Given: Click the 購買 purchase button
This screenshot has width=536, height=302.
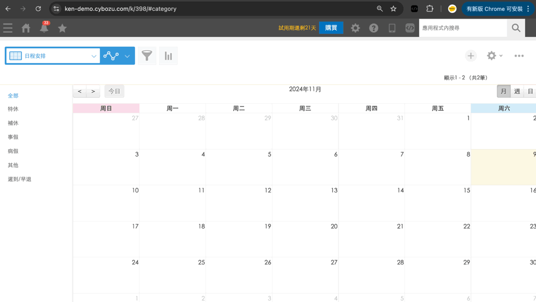Looking at the screenshot, I should [x=331, y=28].
